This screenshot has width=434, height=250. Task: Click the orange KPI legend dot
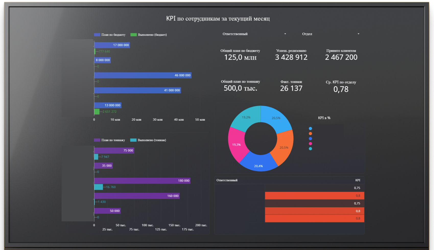[310, 133]
